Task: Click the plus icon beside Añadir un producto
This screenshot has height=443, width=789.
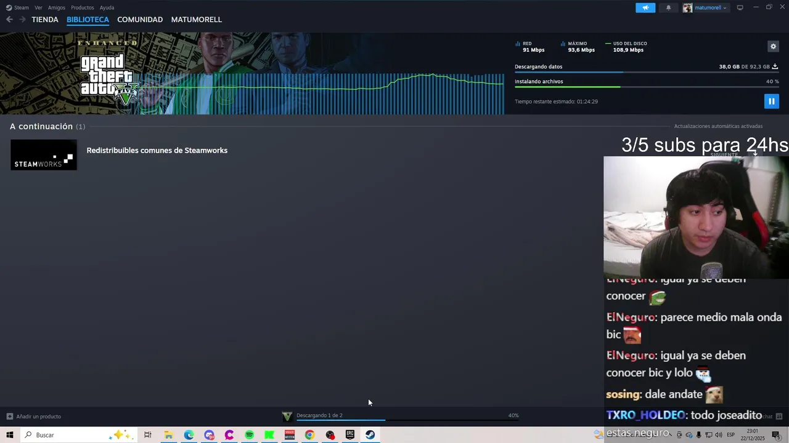Action: pyautogui.click(x=10, y=417)
